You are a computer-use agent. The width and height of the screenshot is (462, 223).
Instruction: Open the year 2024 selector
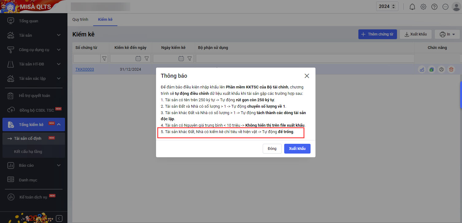pyautogui.click(x=387, y=6)
